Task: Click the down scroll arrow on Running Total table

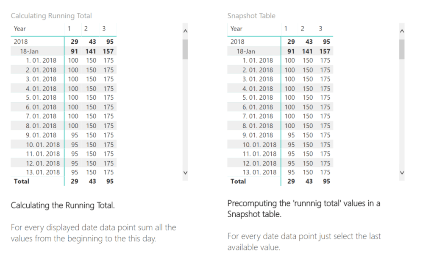Action: (x=185, y=172)
